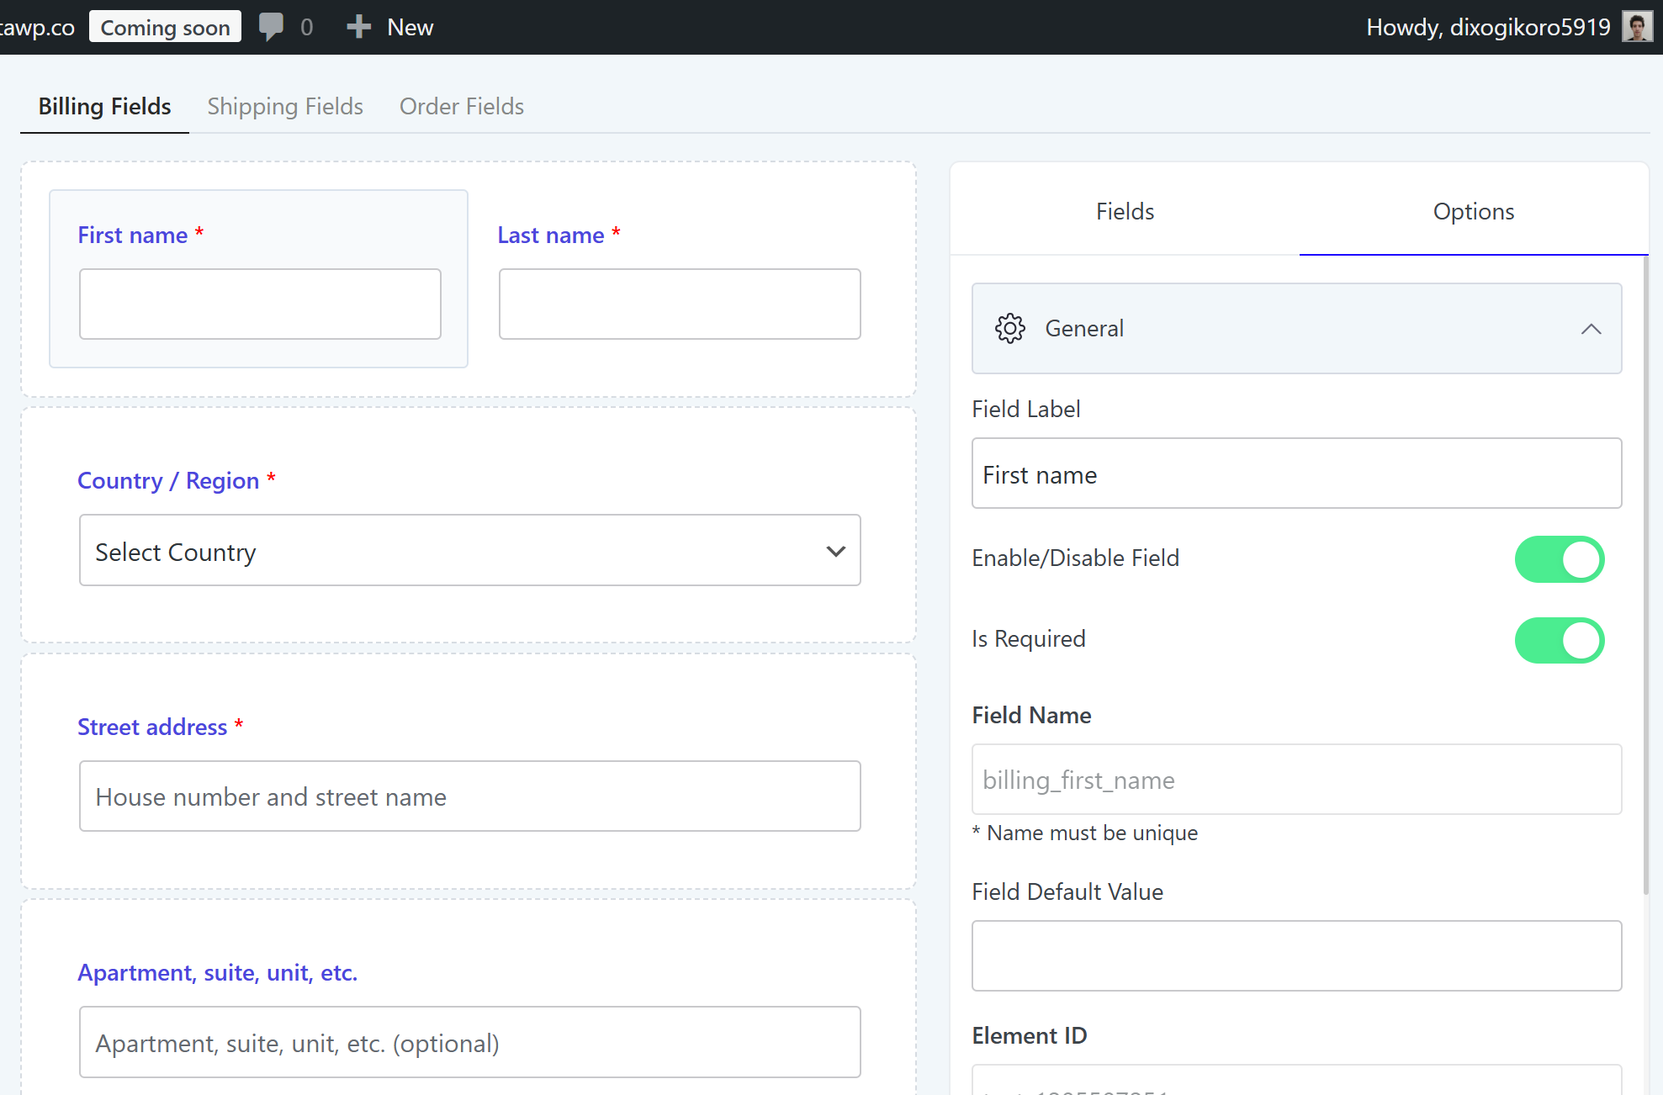The image size is (1663, 1095).
Task: Switch to the Shipping Fields tab
Action: pos(285,107)
